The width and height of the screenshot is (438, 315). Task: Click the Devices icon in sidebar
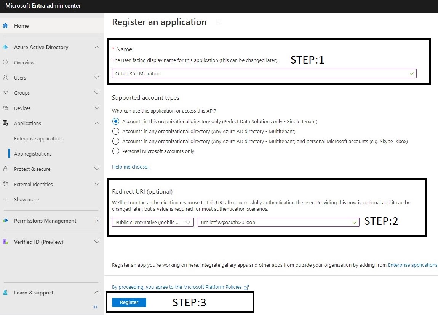click(5, 108)
